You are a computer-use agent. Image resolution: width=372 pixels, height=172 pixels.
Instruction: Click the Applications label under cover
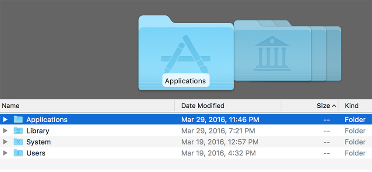(x=186, y=81)
